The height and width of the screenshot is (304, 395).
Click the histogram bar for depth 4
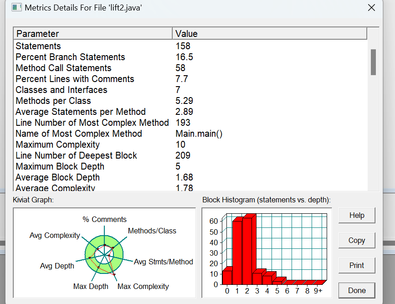[267, 280]
